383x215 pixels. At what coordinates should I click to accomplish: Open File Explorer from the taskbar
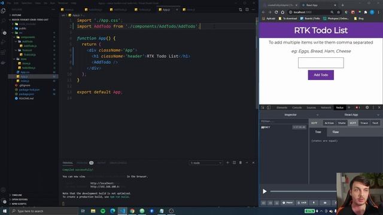[x=93, y=211]
